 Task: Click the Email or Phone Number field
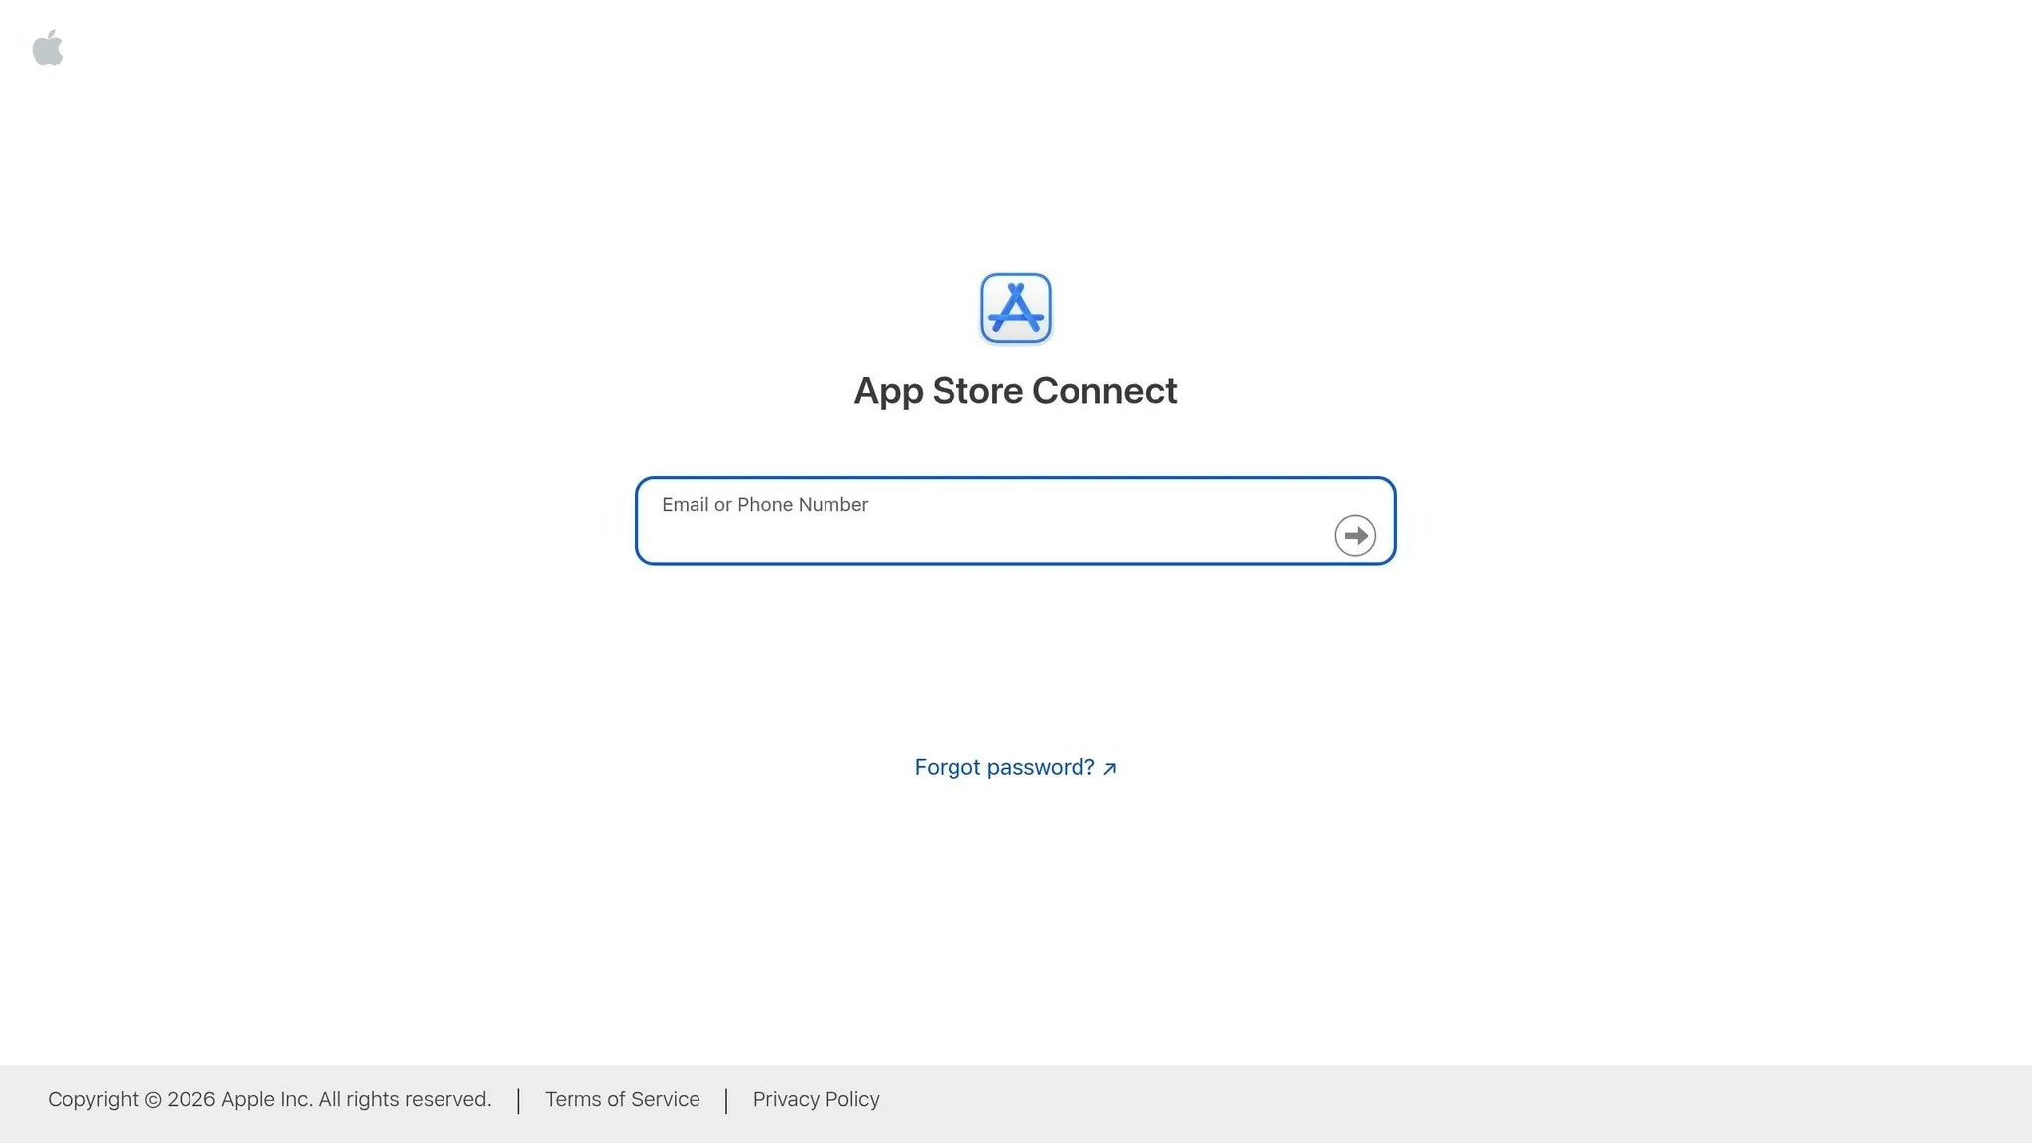click(x=992, y=520)
